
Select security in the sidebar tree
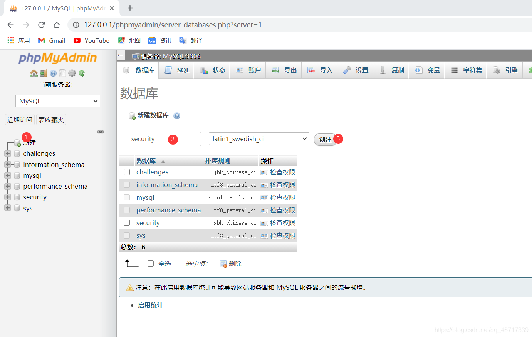click(x=35, y=197)
